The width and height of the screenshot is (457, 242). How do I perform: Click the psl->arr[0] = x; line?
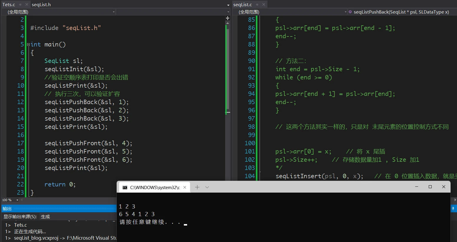point(303,151)
